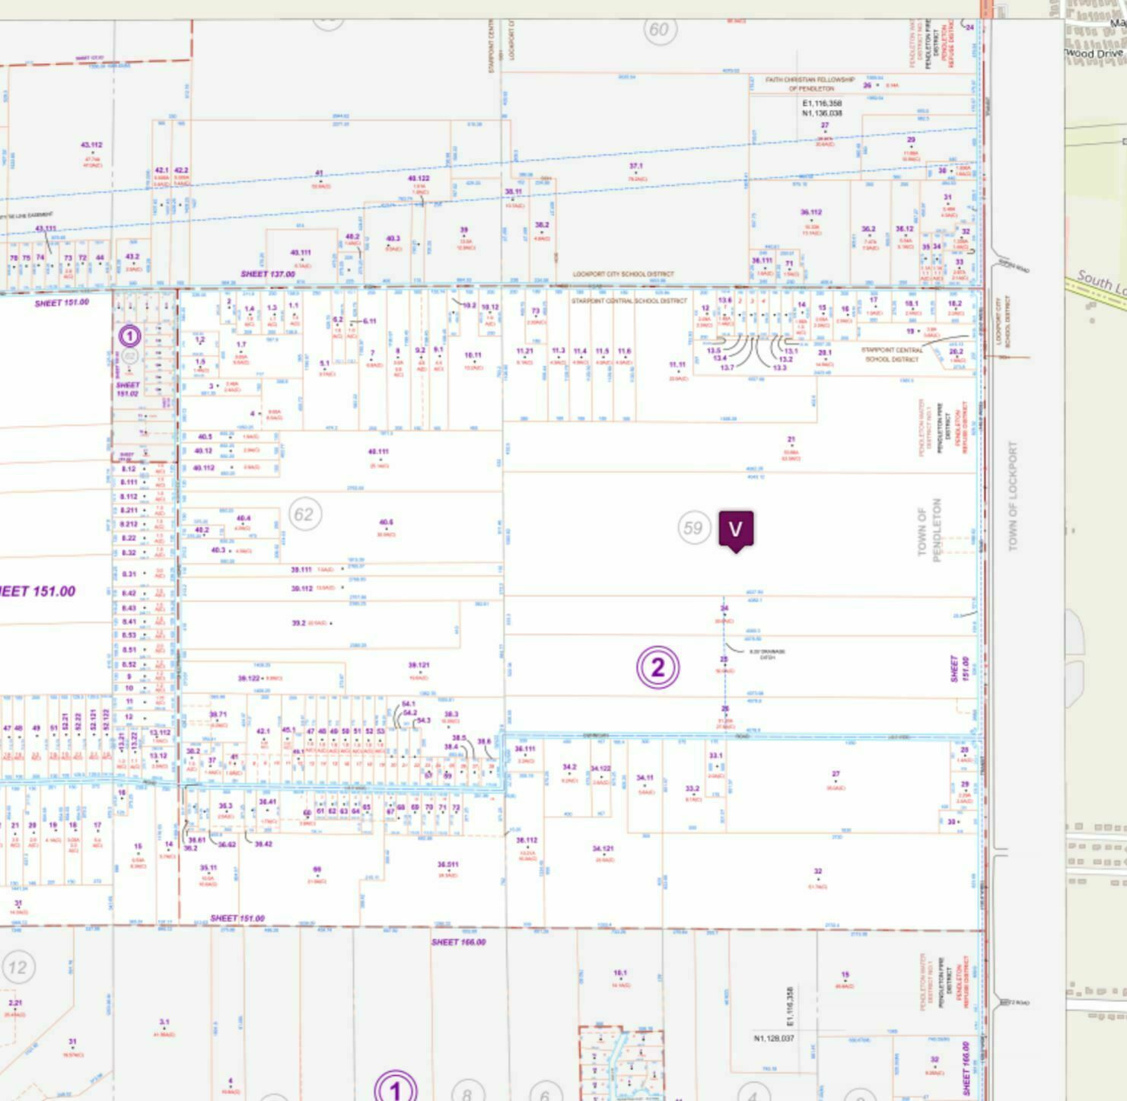Click the gray circled 12 section number
1127x1101 pixels.
18,967
